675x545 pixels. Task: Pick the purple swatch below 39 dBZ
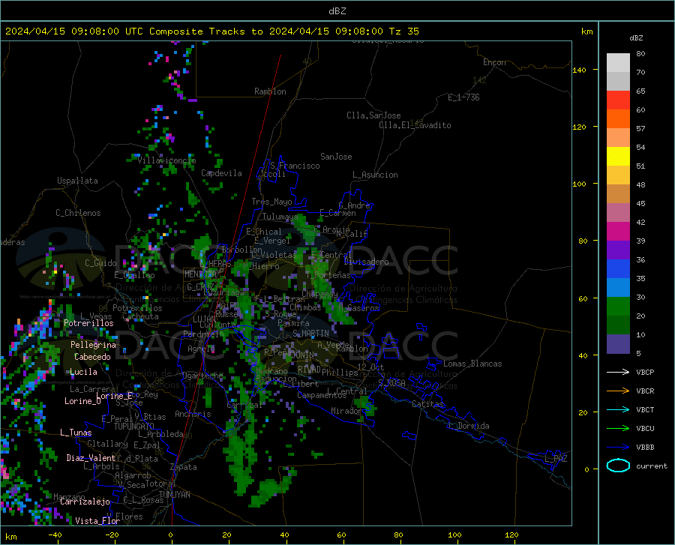(618, 250)
